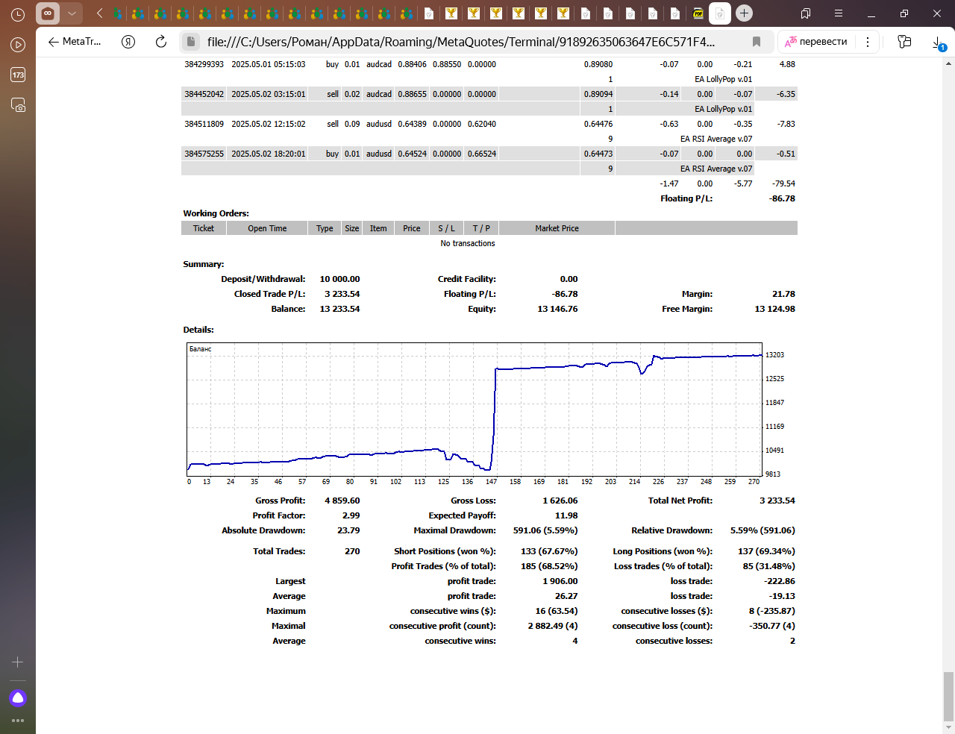This screenshot has width=955, height=734.
Task: Click the Margin value 21.78
Action: pyautogui.click(x=784, y=294)
